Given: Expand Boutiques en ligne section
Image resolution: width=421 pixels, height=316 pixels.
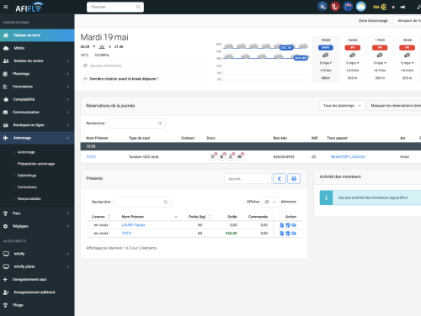Looking at the screenshot, I should [37, 125].
